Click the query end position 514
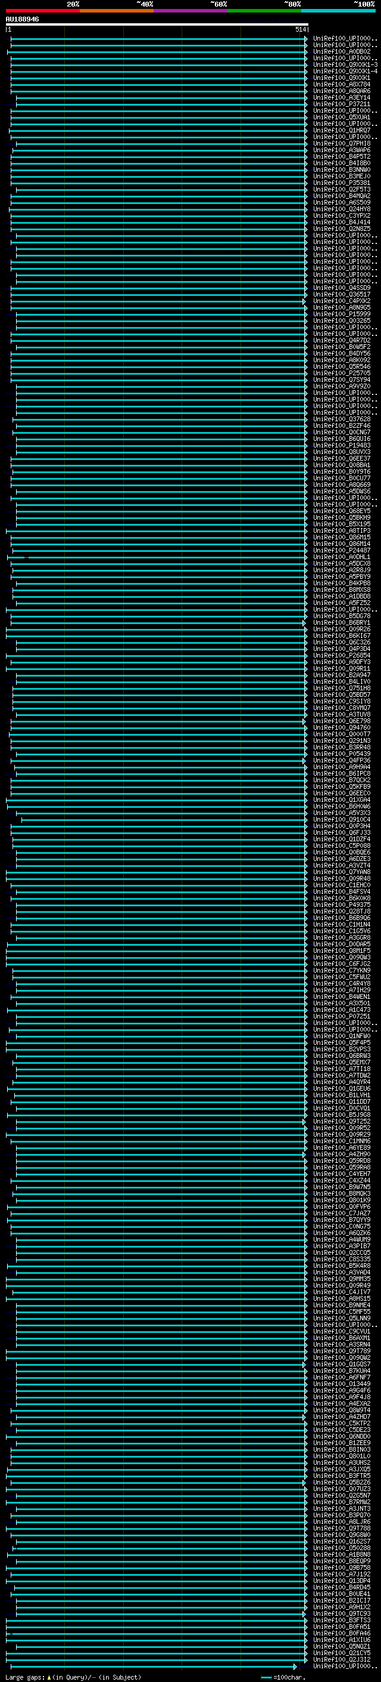This screenshot has height=1682, width=381. pyautogui.click(x=301, y=29)
